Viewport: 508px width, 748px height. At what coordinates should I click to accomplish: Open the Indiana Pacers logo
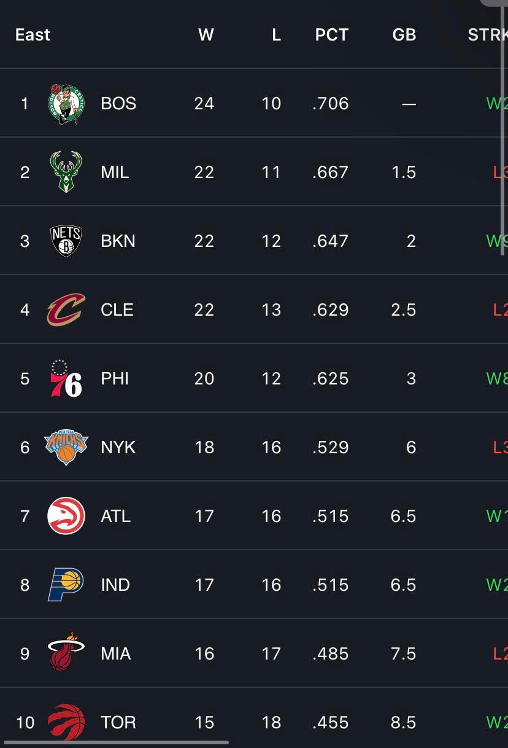tap(66, 585)
